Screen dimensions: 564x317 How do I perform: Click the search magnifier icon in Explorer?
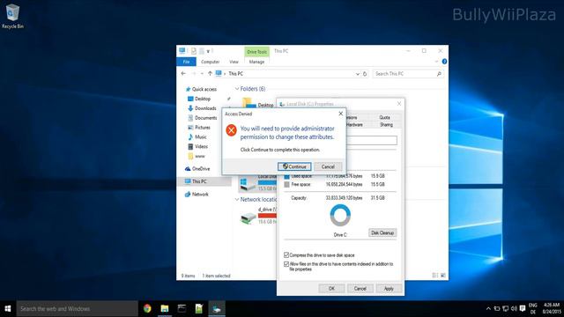pos(439,74)
